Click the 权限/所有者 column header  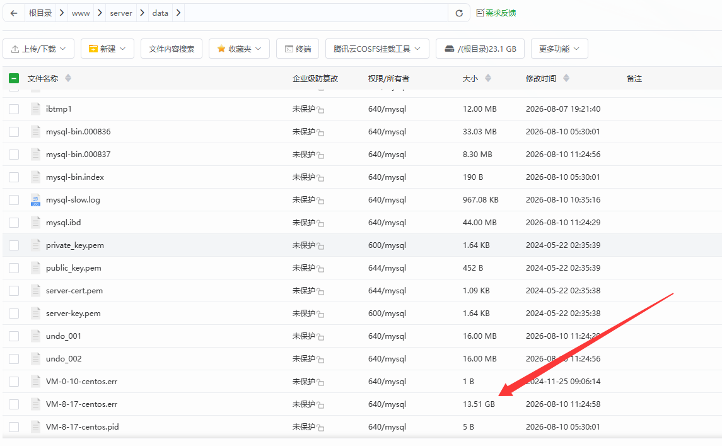(388, 78)
